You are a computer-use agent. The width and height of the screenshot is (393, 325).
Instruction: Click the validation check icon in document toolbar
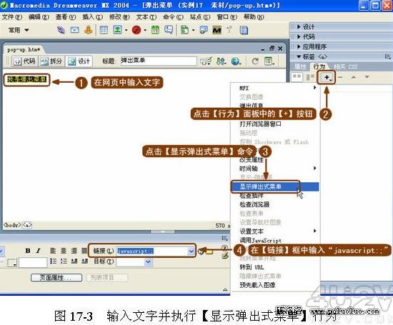click(x=206, y=61)
